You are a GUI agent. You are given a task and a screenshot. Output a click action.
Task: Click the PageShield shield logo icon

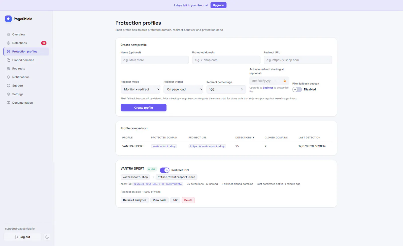tap(8, 19)
